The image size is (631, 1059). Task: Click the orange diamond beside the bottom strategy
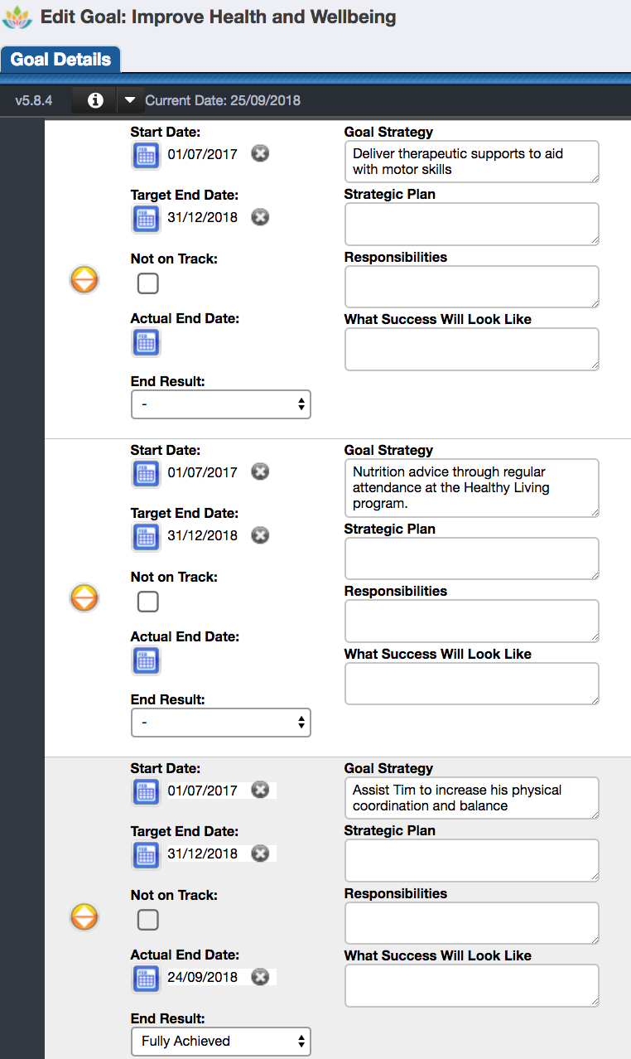pyautogui.click(x=84, y=917)
